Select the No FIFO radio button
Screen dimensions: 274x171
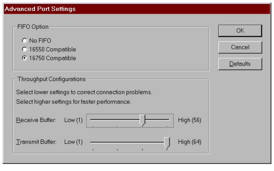25,41
